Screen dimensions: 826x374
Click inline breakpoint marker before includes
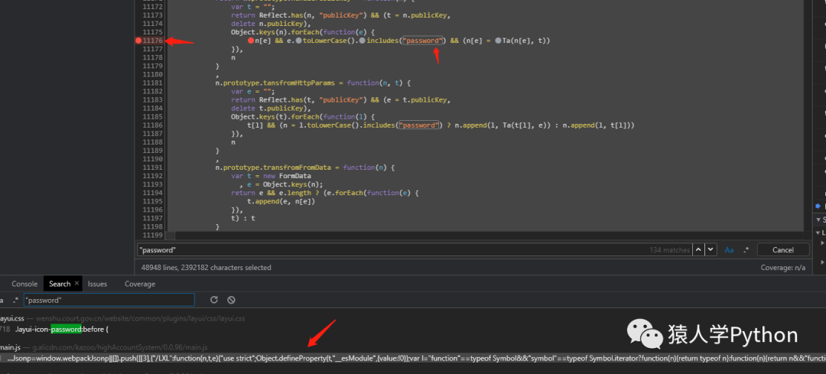pos(363,41)
